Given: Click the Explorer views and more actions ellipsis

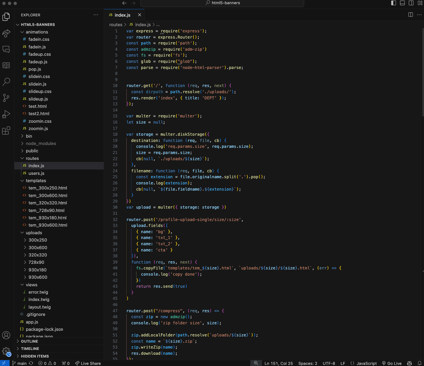Looking at the screenshot, I should tap(96, 15).
